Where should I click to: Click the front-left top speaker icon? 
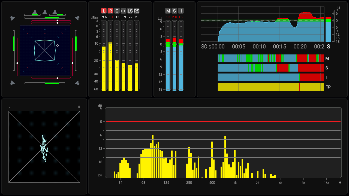tap(35, 12)
